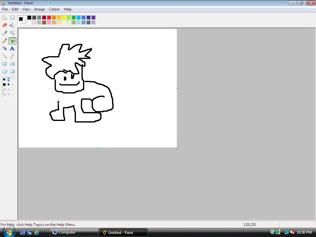Choose the Eraser tool
The height and width of the screenshot is (237, 316).
(4, 25)
